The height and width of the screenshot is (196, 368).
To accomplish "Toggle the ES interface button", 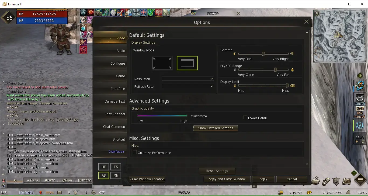I will pyautogui.click(x=116, y=167).
